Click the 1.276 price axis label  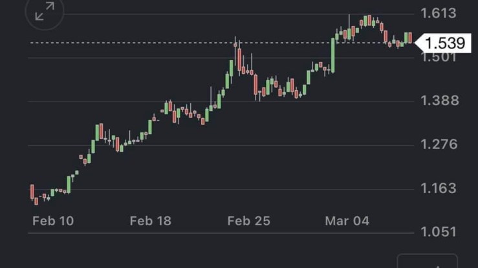pyautogui.click(x=440, y=144)
